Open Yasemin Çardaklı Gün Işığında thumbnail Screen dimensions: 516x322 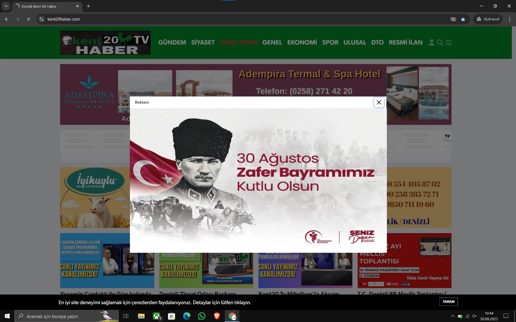coord(107,260)
